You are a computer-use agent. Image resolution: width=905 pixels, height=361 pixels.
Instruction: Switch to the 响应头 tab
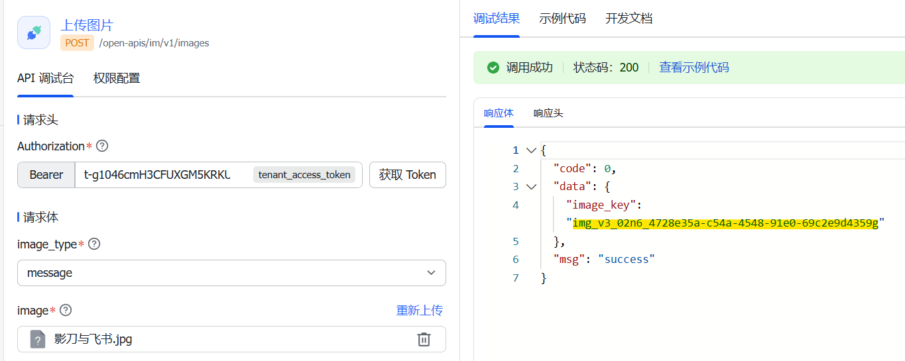tap(548, 113)
